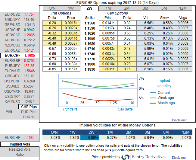Select the USD/MXN currency pair
Viewport: 196px width, 160px height.
point(20,91)
